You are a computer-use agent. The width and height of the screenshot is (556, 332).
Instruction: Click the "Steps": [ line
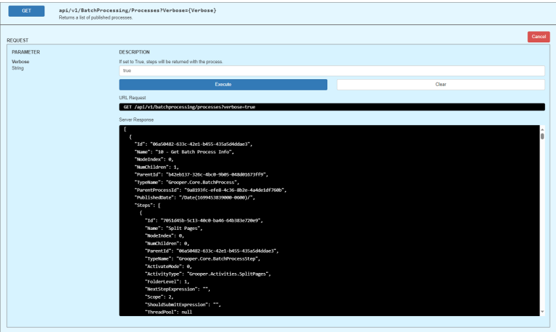(147, 206)
